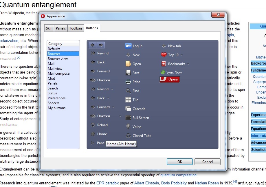
Task: Select the Buttons tab
Action: pos(92,28)
